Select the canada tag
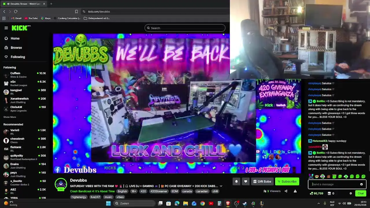 click(x=187, y=191)
